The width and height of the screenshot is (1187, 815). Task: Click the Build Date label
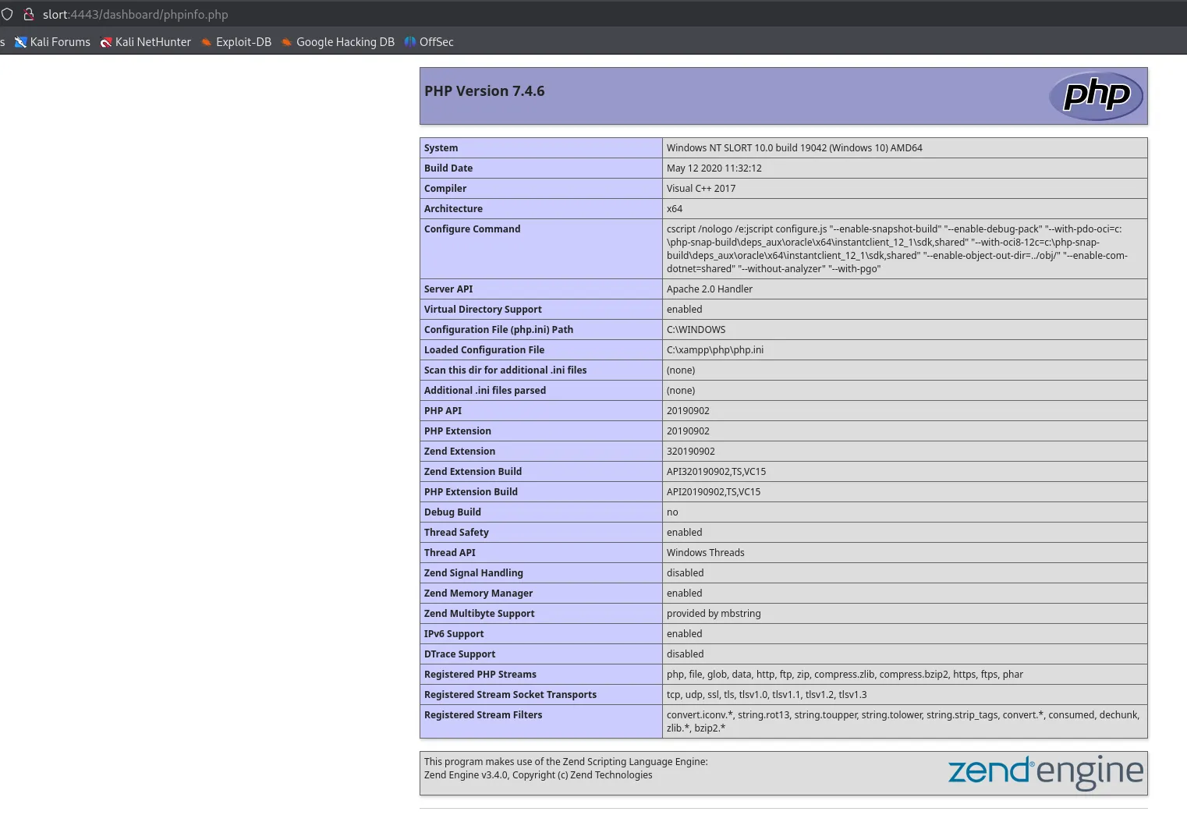[x=448, y=168]
